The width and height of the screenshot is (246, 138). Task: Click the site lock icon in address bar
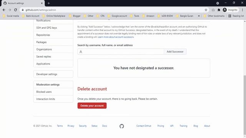[23, 10]
